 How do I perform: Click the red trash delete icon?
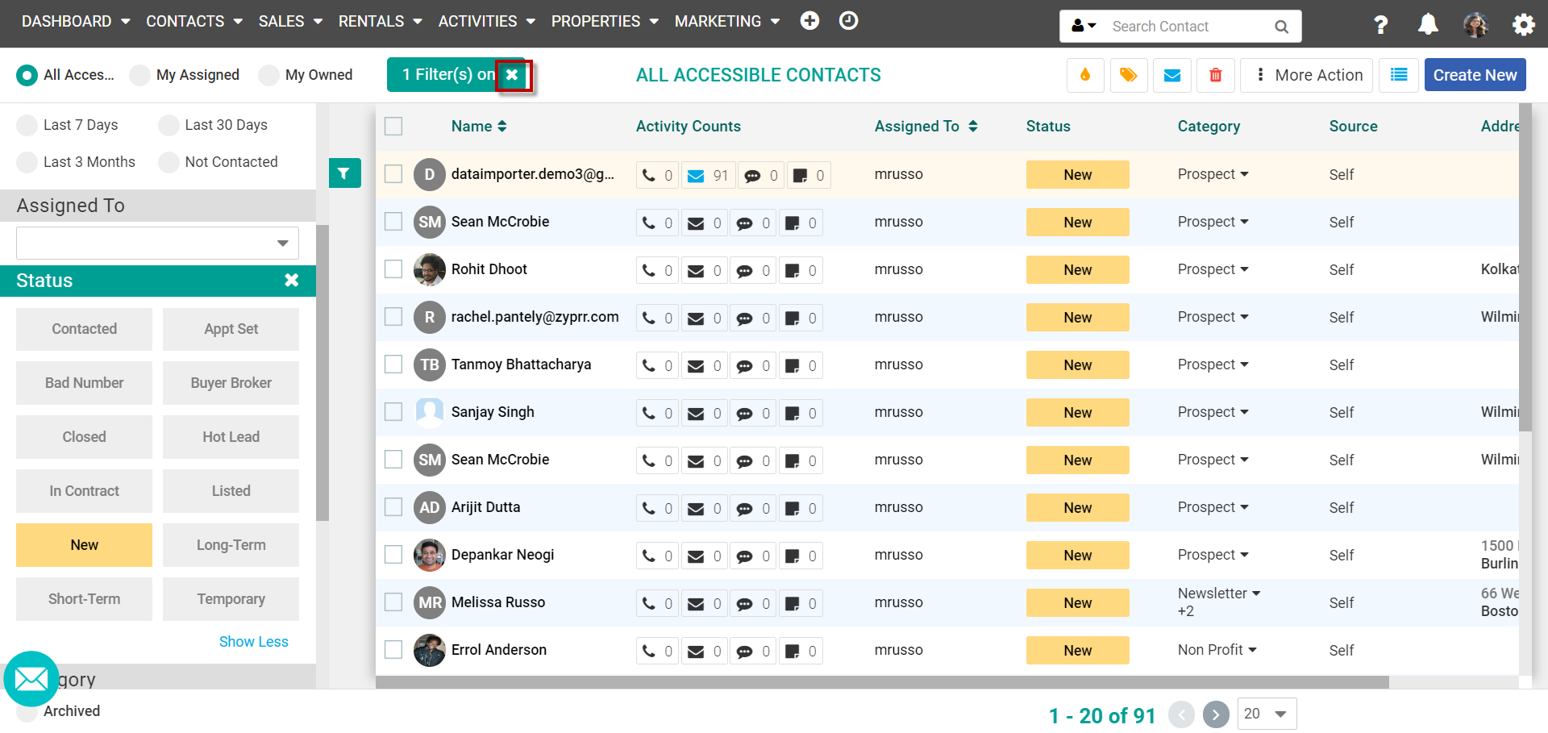1216,75
